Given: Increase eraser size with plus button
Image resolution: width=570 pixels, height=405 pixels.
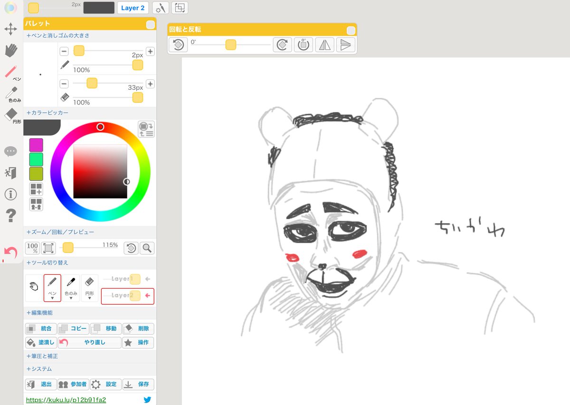Looking at the screenshot, I should (x=150, y=84).
